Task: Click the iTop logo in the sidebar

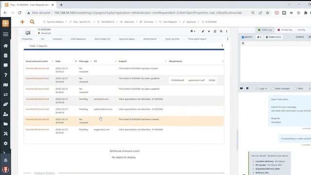Action: click(5, 23)
